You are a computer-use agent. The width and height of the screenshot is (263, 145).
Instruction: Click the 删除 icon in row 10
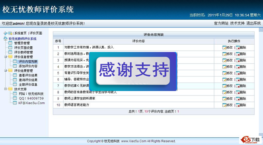[x=238, y=105]
